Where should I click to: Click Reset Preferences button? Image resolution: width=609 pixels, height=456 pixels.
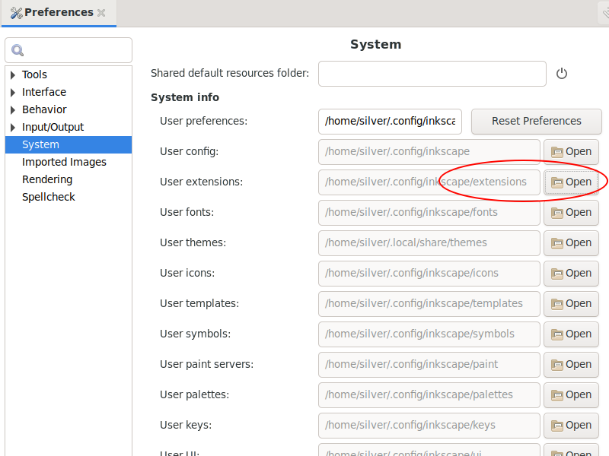pyautogui.click(x=537, y=122)
